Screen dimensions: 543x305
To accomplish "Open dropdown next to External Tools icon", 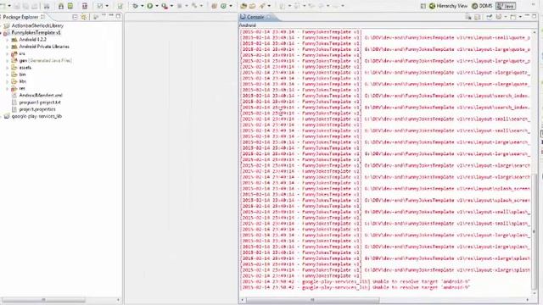I will (171, 6).
